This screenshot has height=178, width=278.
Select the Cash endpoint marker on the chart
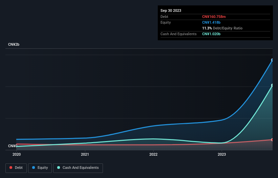tap(272, 85)
